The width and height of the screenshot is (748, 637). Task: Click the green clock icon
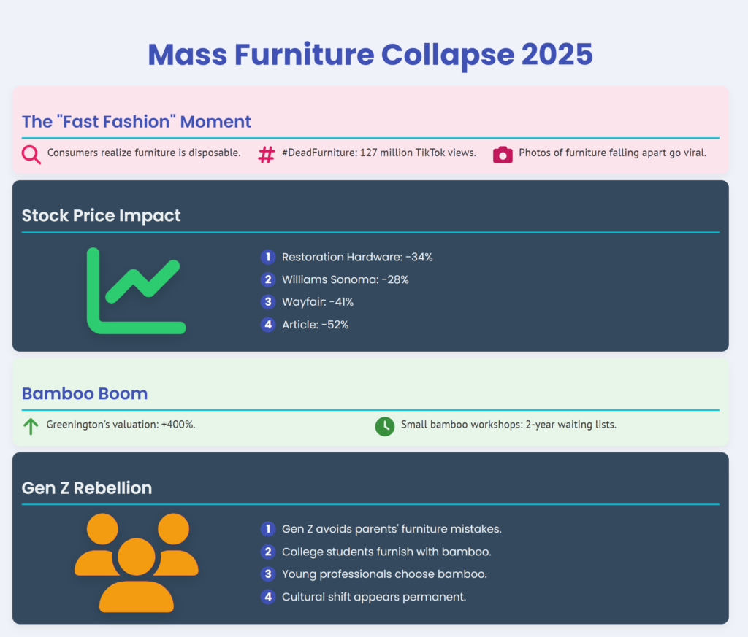[384, 426]
